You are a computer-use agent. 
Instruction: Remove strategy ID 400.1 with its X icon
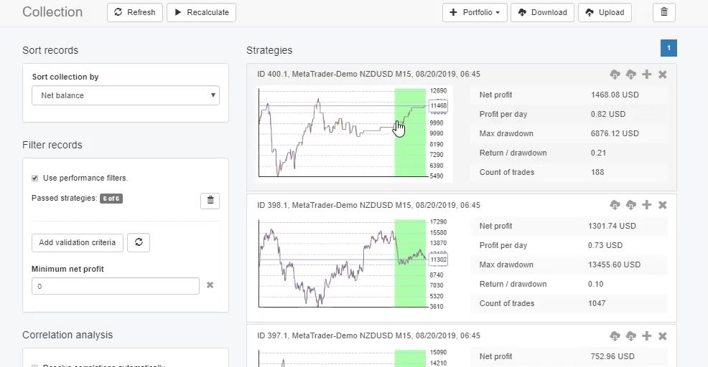coord(663,75)
